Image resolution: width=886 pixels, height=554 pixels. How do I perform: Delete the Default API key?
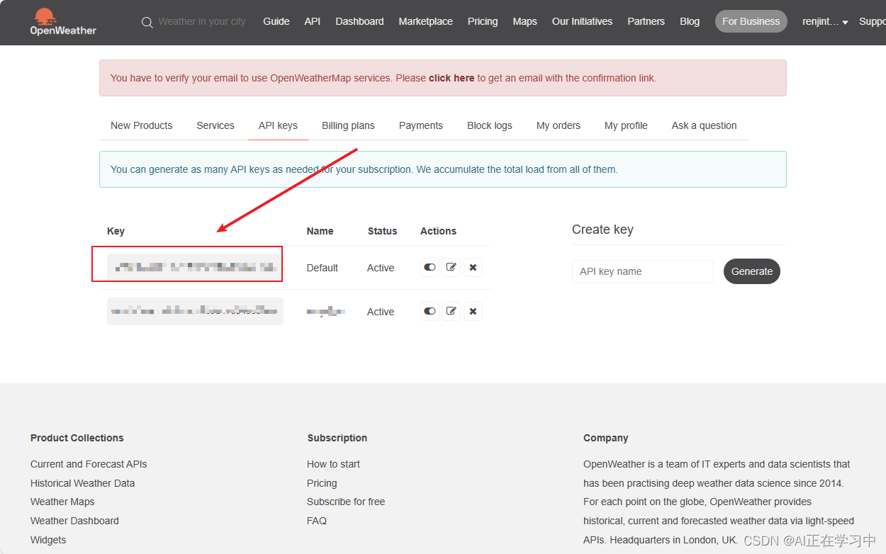(x=473, y=268)
